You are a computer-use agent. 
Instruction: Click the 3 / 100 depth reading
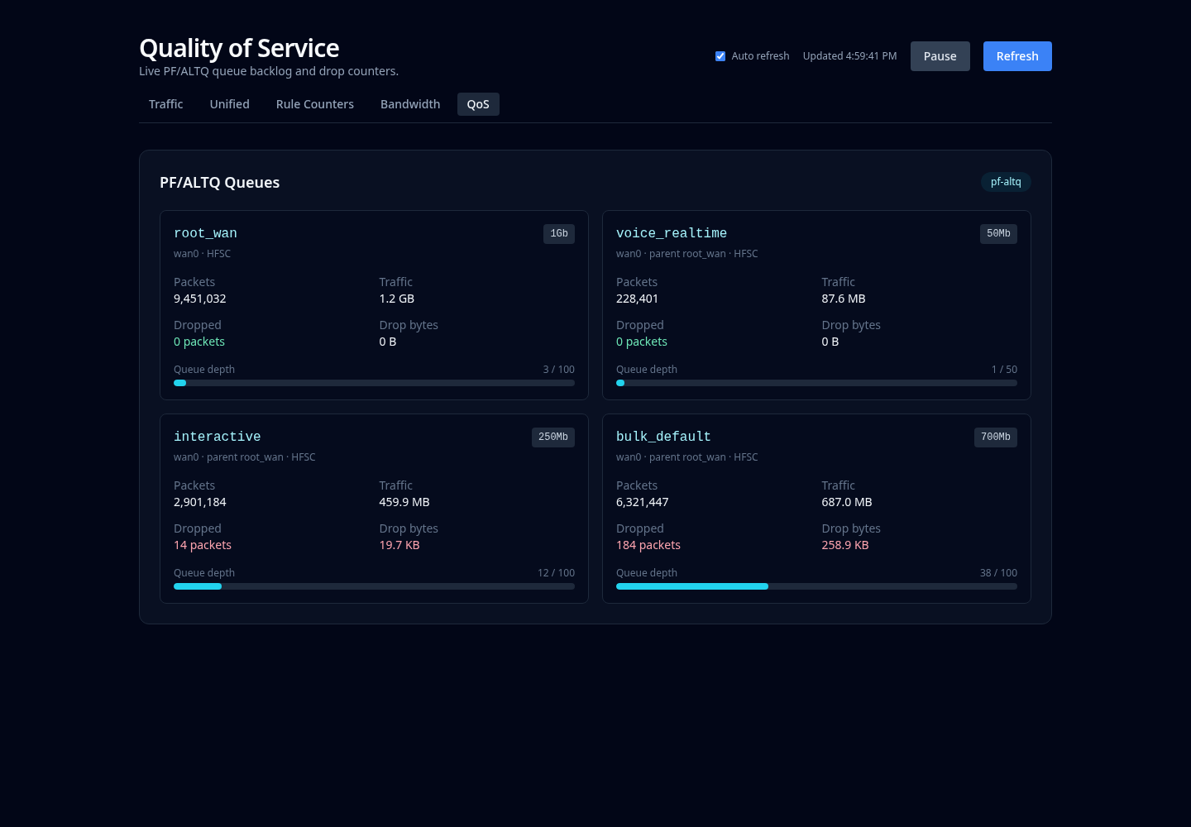click(x=558, y=370)
